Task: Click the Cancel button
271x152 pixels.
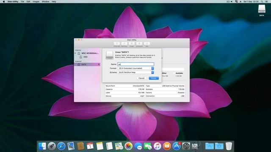Action: tap(141, 78)
